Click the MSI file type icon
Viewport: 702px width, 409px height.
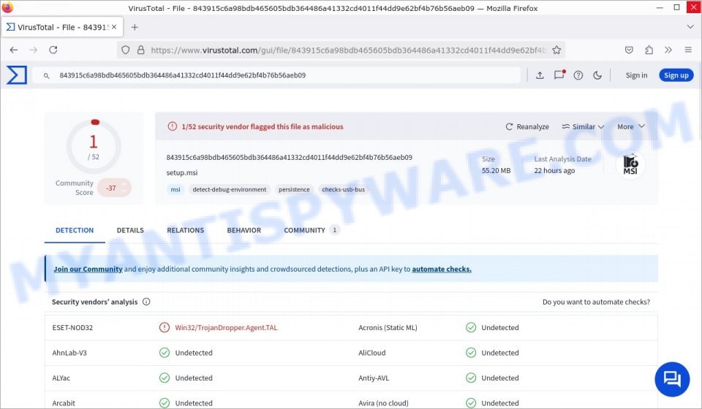(630, 165)
